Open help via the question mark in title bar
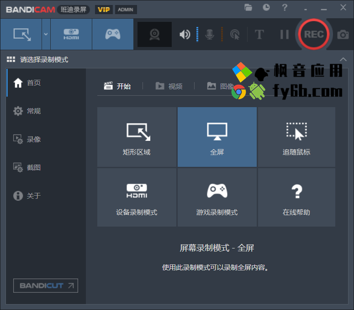The height and width of the screenshot is (310, 354). point(285,7)
